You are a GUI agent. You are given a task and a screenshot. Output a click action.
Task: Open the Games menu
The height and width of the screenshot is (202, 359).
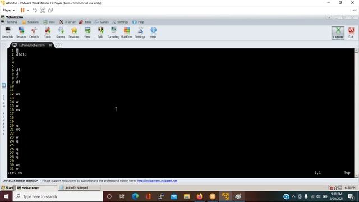click(102, 22)
